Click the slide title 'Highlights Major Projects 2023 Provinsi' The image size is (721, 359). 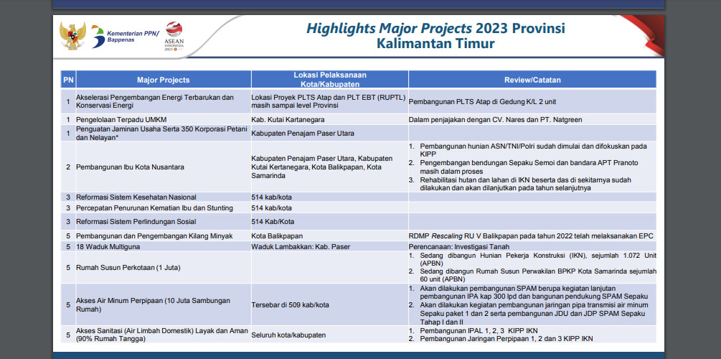pyautogui.click(x=435, y=28)
